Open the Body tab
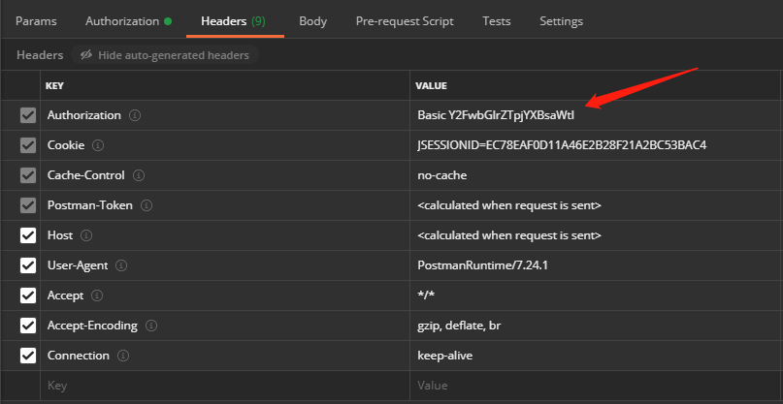The height and width of the screenshot is (404, 783). pos(313,21)
